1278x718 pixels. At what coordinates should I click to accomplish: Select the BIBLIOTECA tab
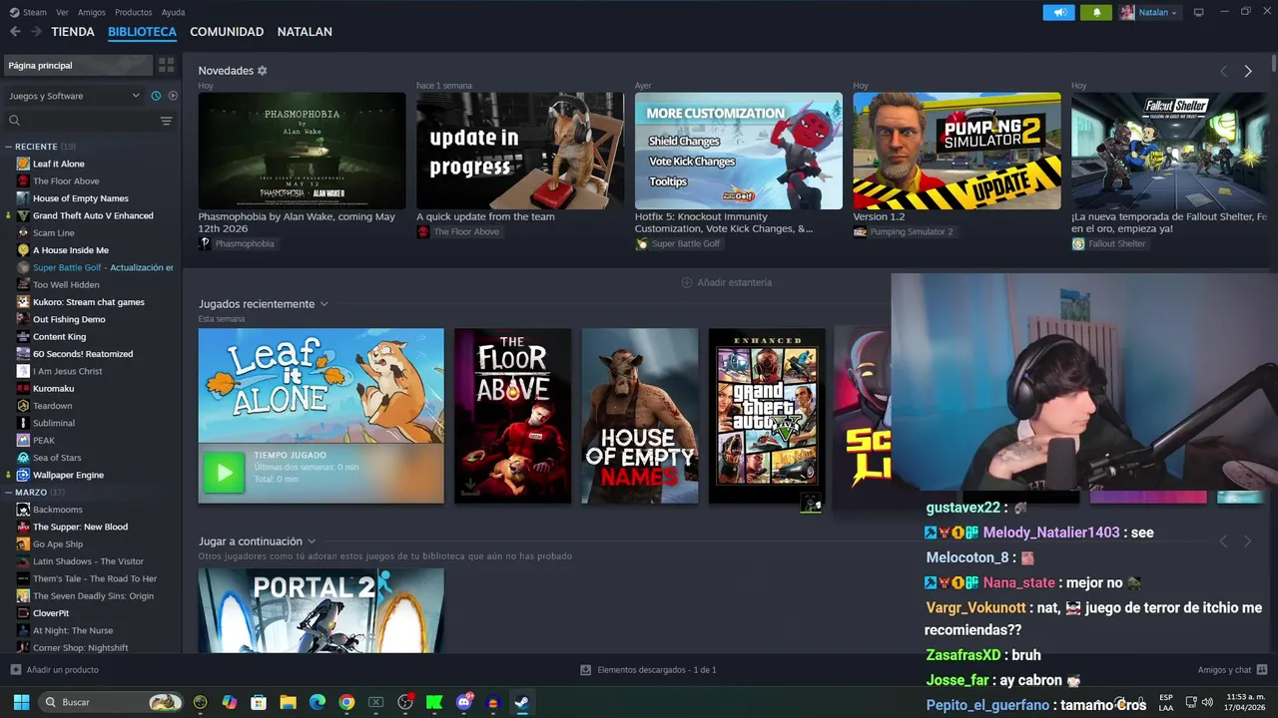(x=142, y=32)
